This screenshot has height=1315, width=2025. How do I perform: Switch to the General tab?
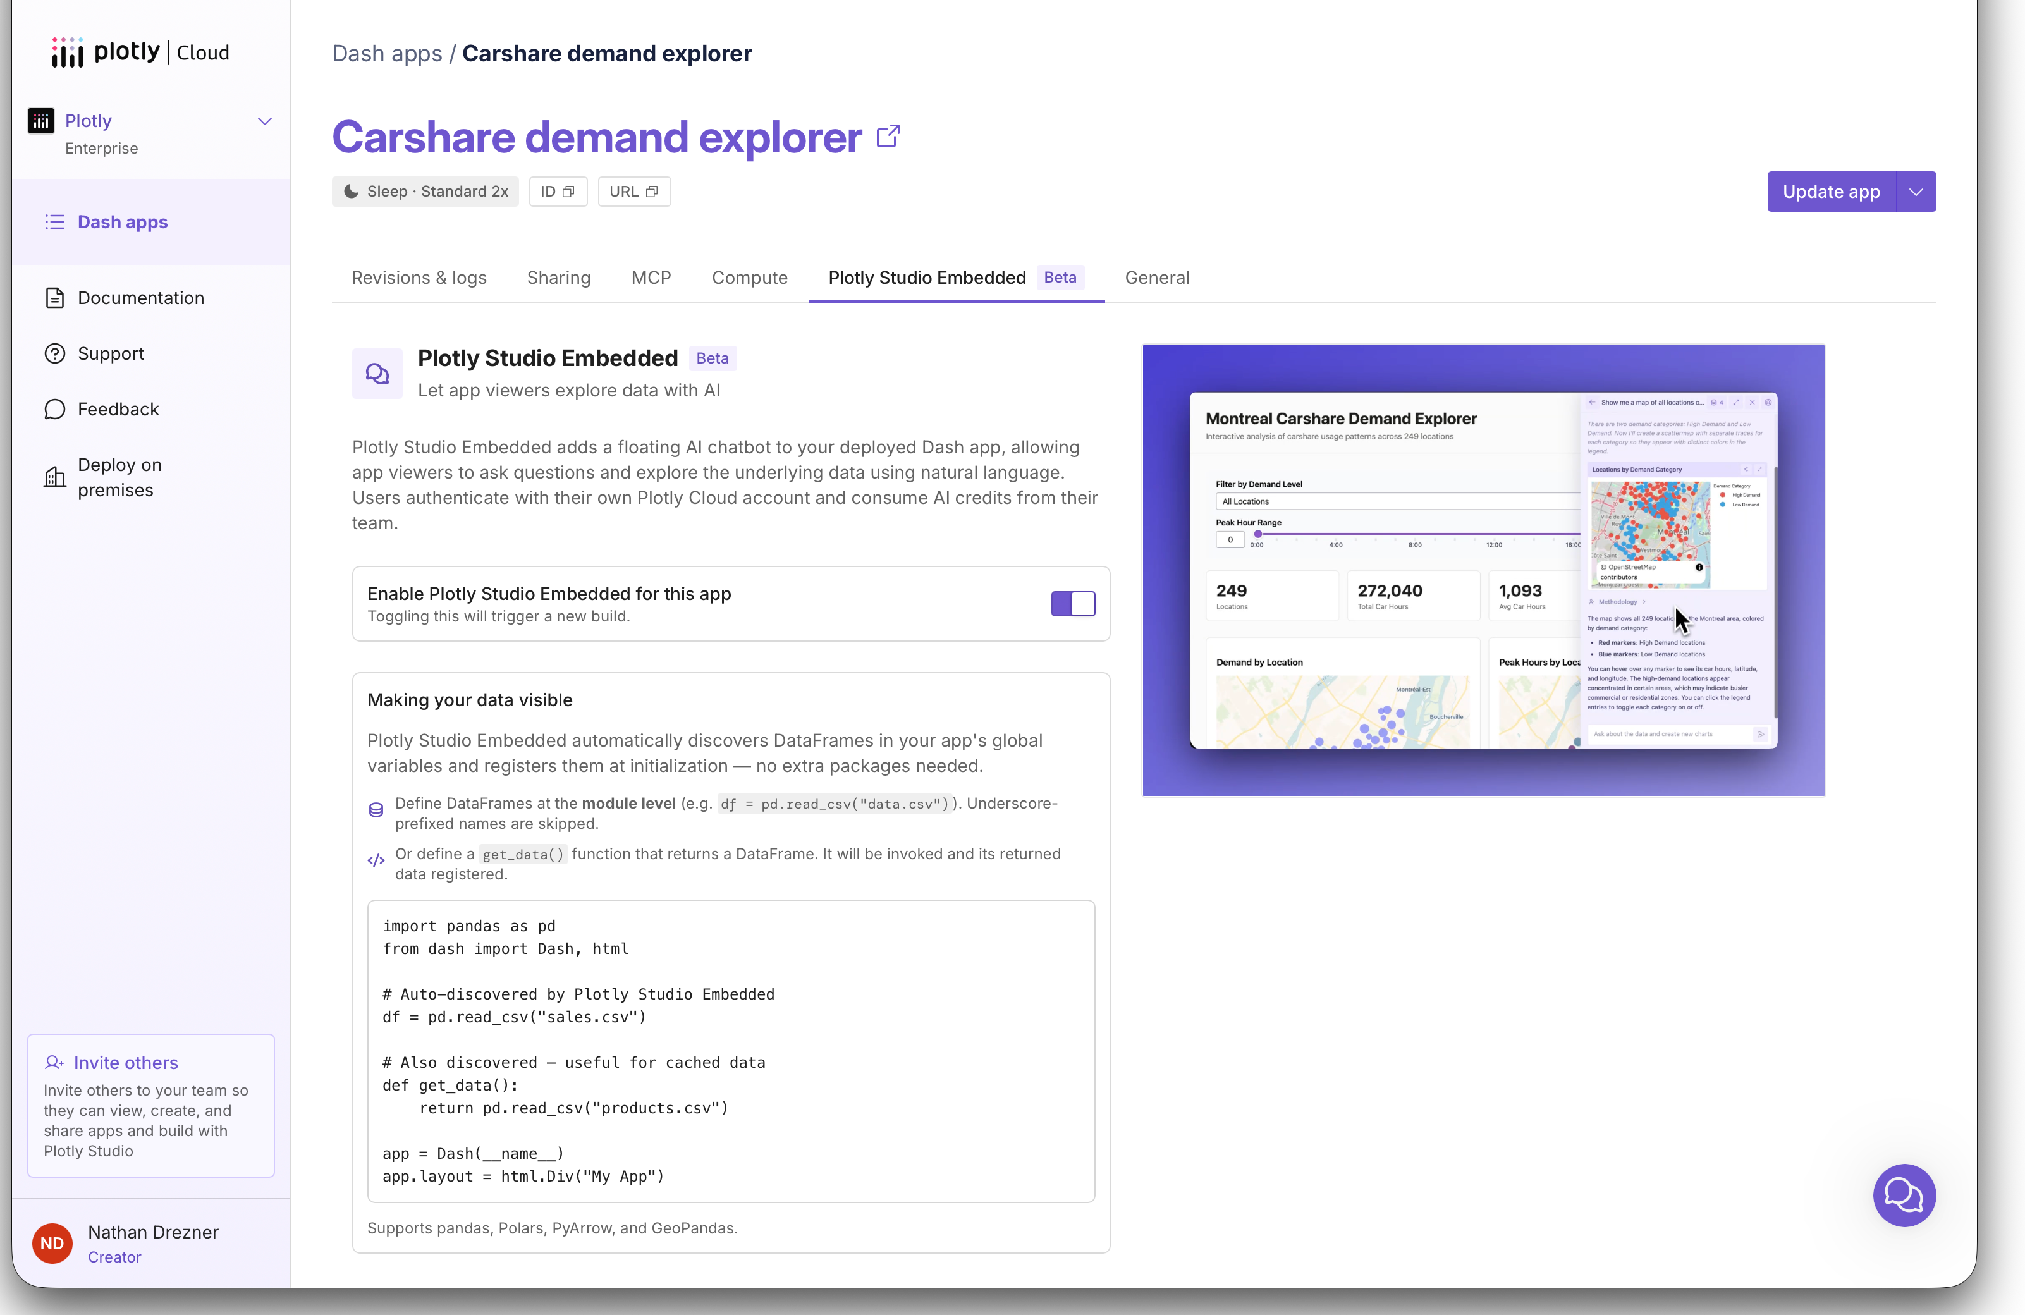pos(1156,278)
